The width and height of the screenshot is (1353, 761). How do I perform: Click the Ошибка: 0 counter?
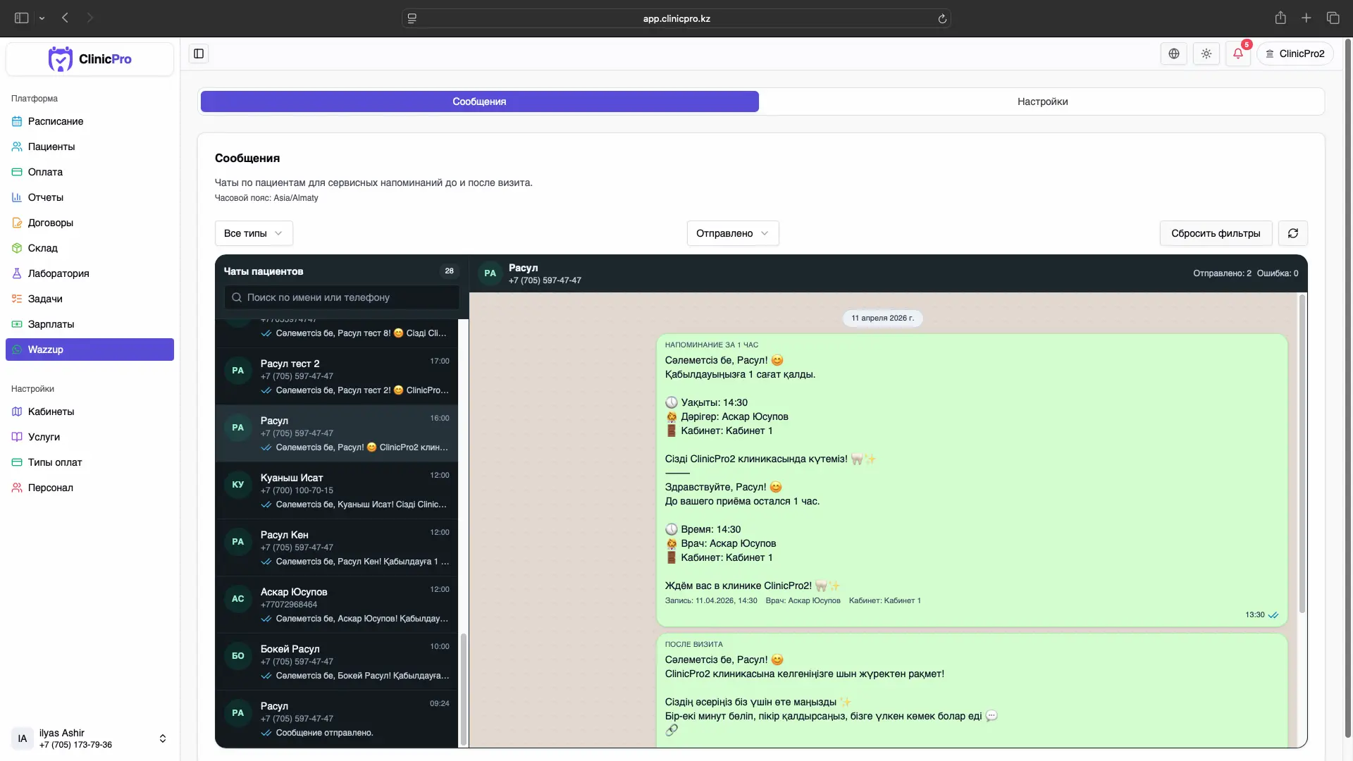pos(1278,273)
